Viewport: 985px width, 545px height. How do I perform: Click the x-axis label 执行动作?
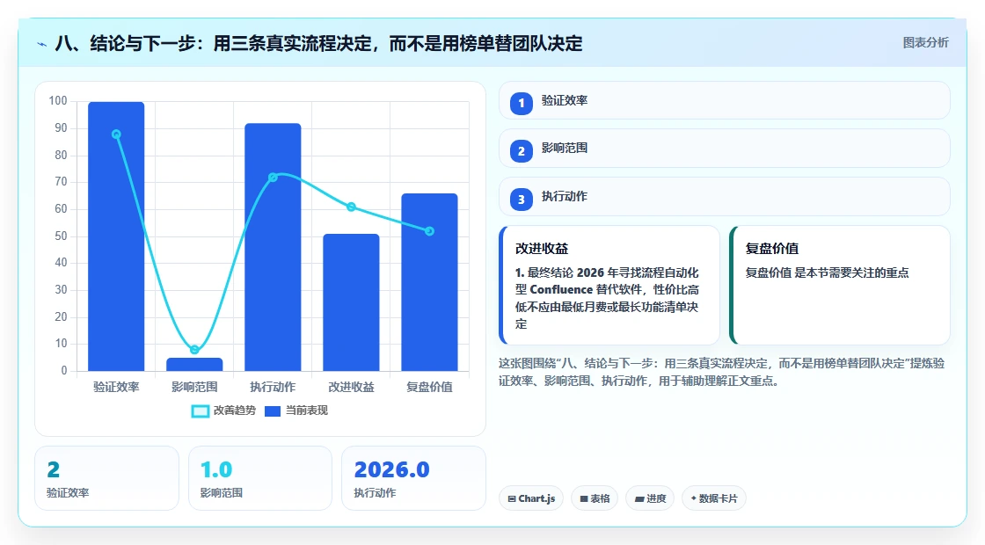point(273,387)
